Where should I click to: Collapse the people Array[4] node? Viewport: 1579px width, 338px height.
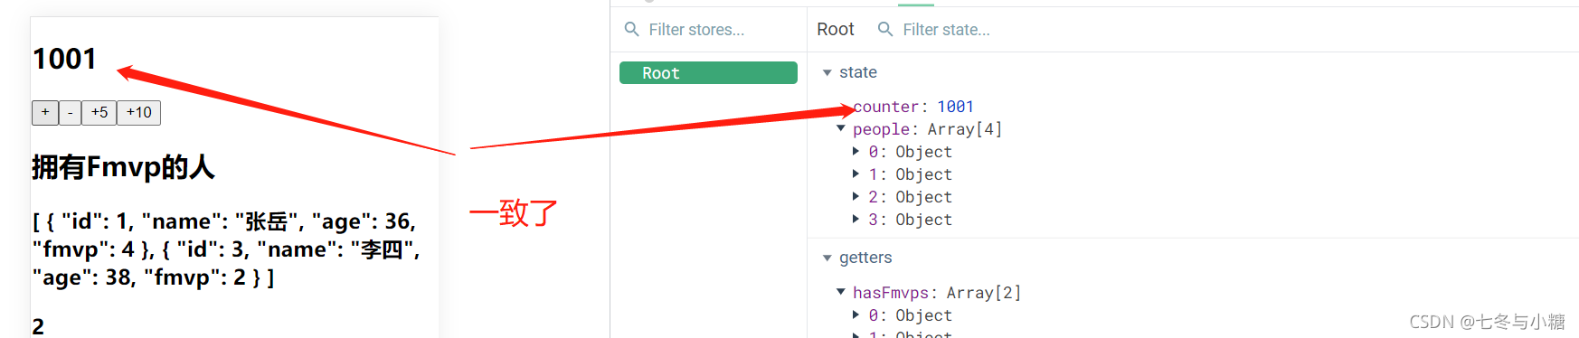841,128
